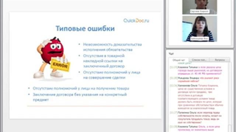This screenshot has width=236, height=132.
Task: Click the name label under the woman's video
Action: click(199, 38)
